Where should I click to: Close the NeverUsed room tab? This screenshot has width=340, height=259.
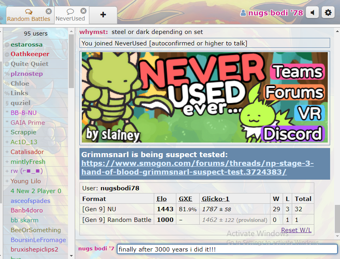[x=83, y=11]
